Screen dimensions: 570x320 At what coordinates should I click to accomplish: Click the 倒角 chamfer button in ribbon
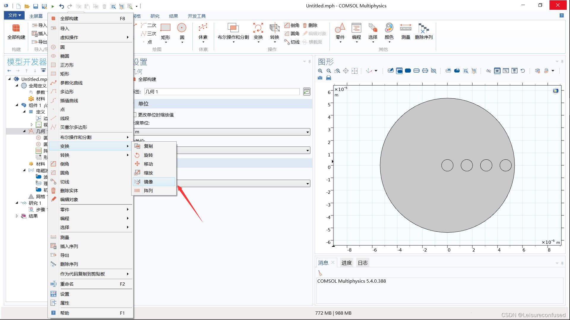(292, 25)
